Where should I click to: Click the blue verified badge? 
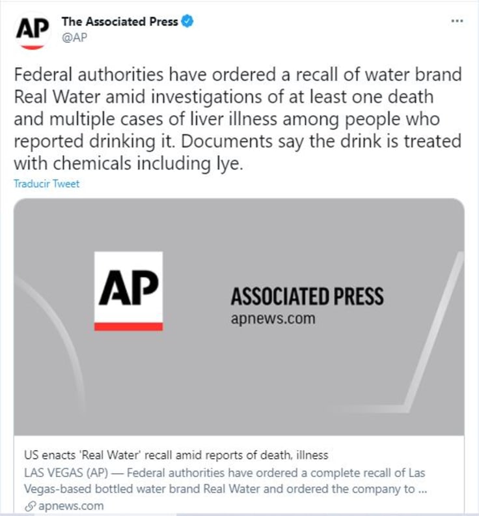click(x=187, y=21)
